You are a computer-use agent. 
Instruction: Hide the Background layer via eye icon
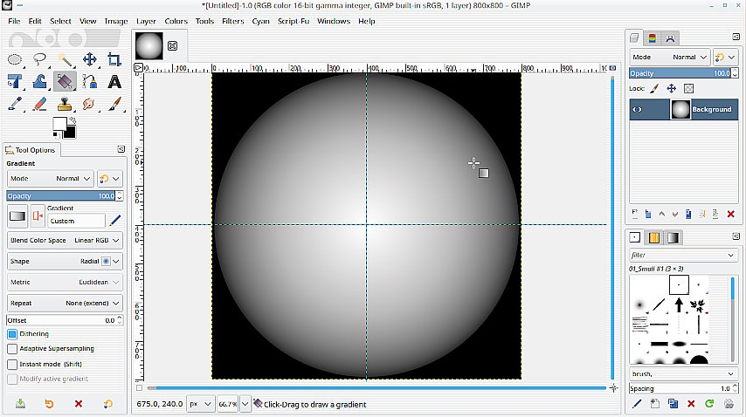tap(638, 109)
